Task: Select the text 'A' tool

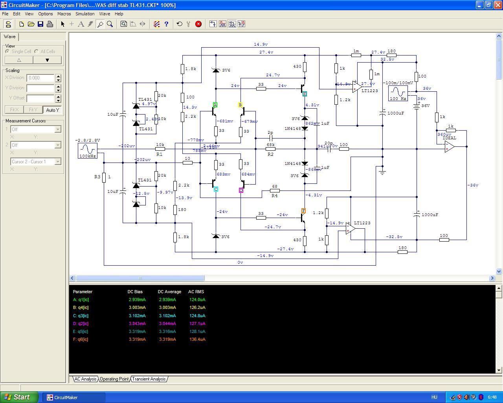Action: pos(81,24)
